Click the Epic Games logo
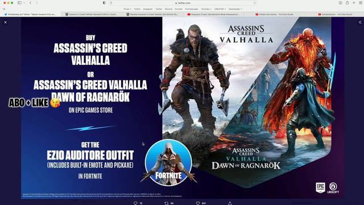This screenshot has width=364, height=205. (x=320, y=187)
